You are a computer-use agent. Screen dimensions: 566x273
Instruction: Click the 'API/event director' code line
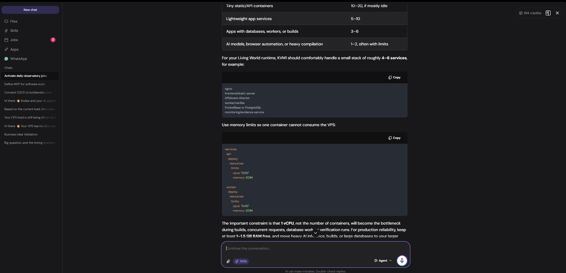point(237,98)
